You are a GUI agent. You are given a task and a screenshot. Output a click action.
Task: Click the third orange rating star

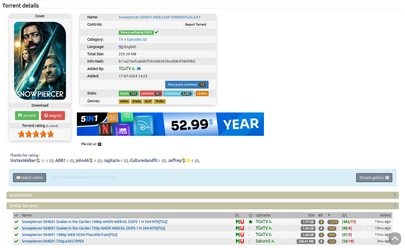36,134
